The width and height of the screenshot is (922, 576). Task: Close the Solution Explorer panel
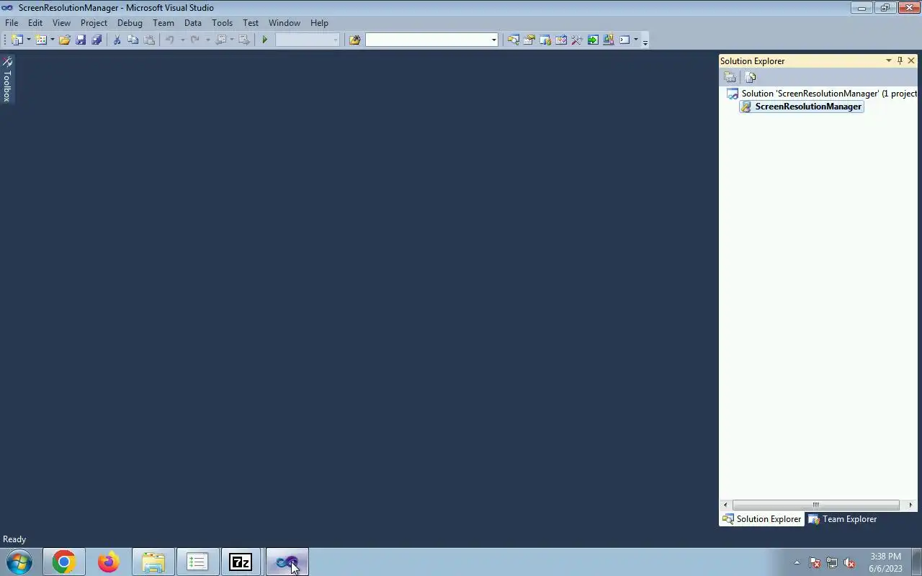911,60
